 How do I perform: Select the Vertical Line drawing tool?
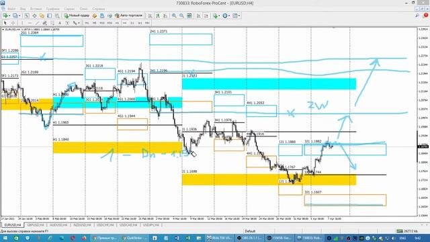pos(22,23)
